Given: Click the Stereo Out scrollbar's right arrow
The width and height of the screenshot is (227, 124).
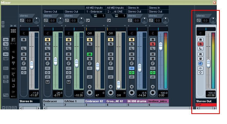Looking at the screenshot, I should click(214, 108).
